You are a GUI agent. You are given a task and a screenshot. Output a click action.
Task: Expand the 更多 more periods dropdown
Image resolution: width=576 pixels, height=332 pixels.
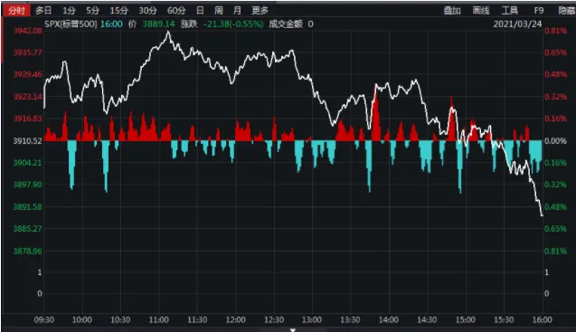(x=260, y=11)
